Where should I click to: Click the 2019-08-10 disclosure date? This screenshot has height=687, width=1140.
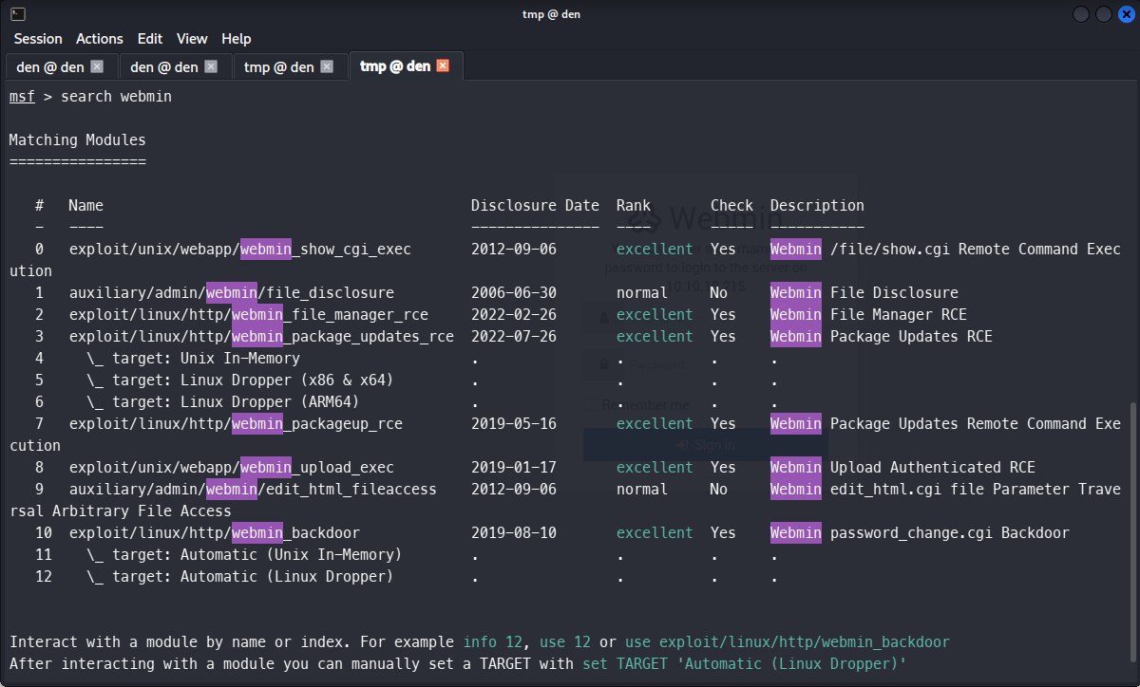(x=514, y=533)
